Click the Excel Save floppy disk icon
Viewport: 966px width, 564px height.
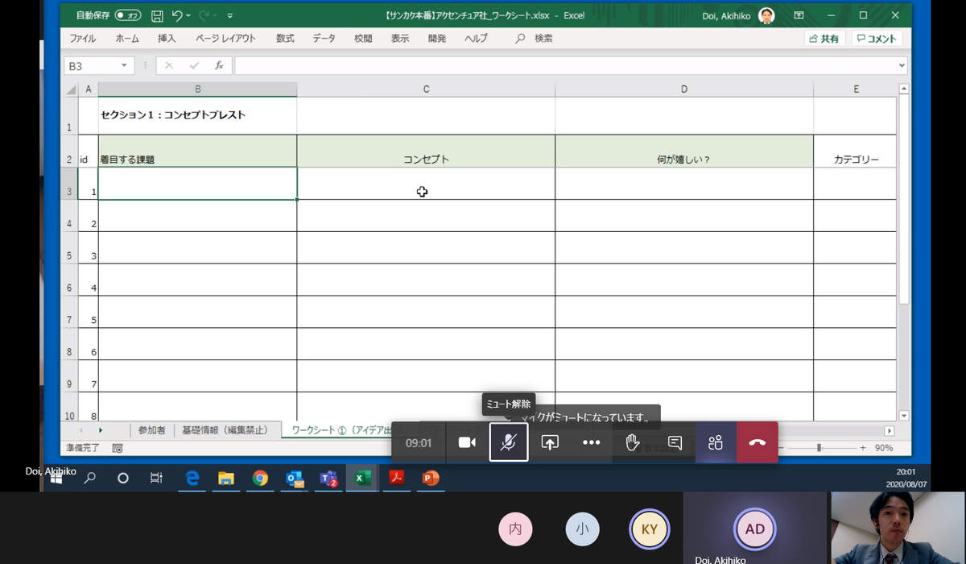tap(157, 15)
